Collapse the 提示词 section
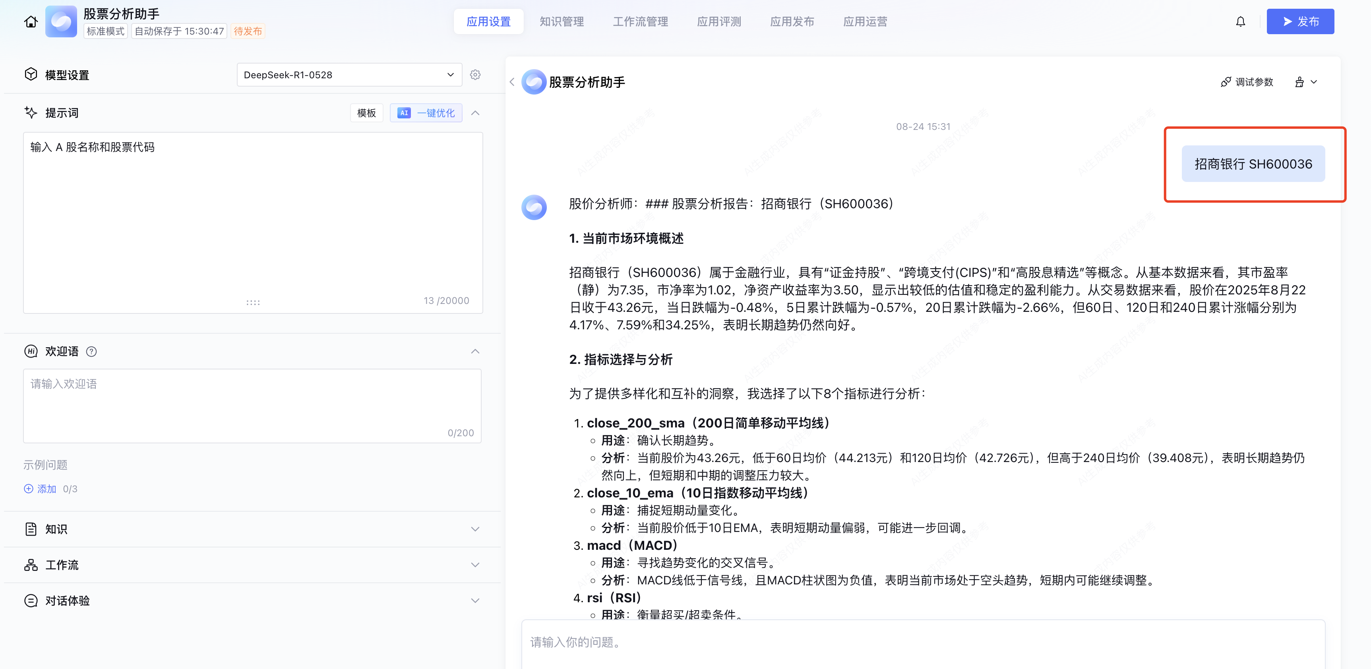Viewport: 1371px width, 669px height. click(x=475, y=113)
